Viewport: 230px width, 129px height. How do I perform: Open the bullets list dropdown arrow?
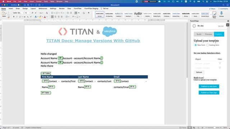coord(54,13)
